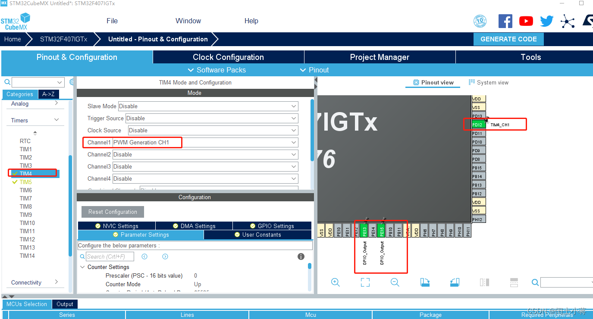Select RTC in timers list
This screenshot has width=593, height=319.
pyautogui.click(x=25, y=141)
